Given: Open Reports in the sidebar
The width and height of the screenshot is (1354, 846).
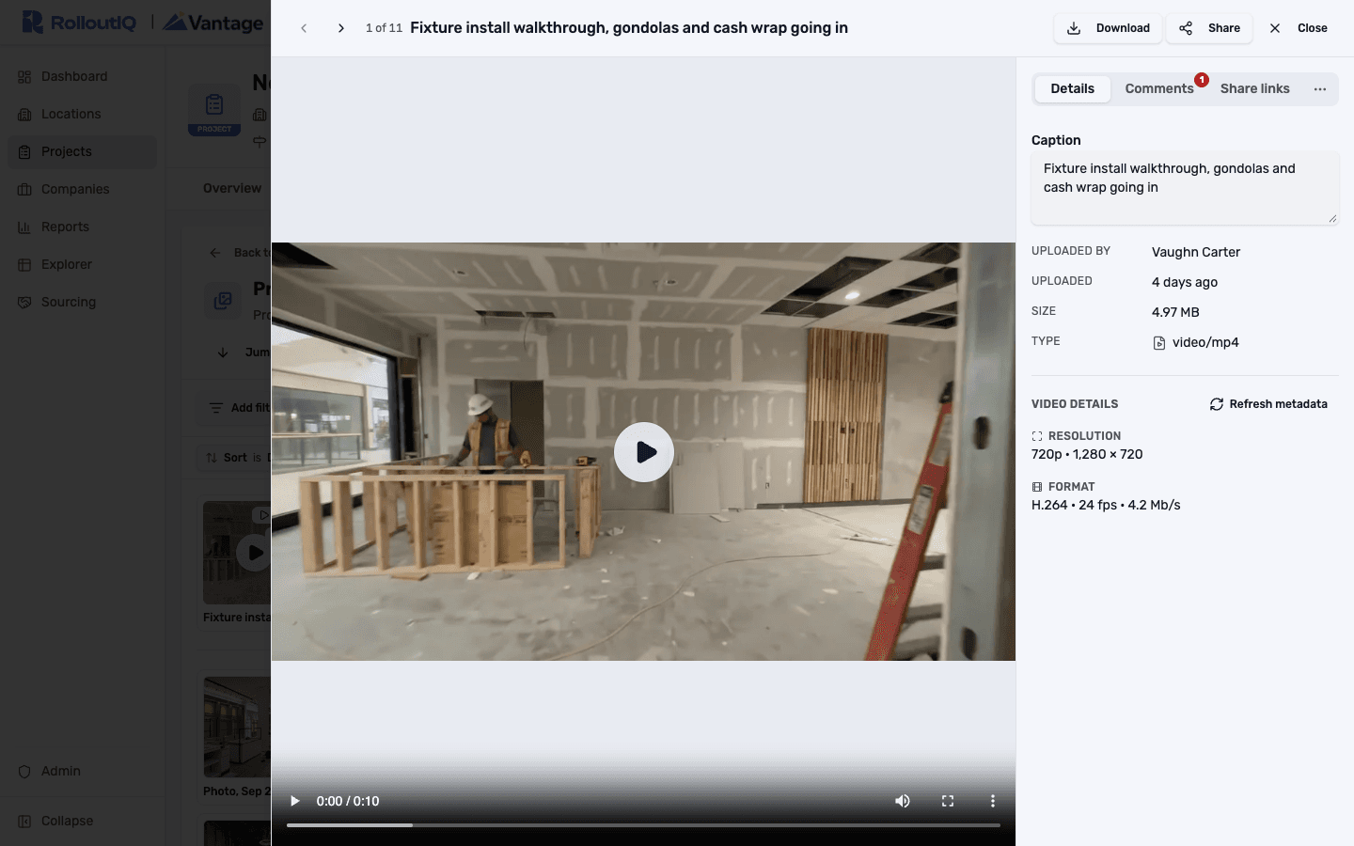Looking at the screenshot, I should tap(82, 227).
